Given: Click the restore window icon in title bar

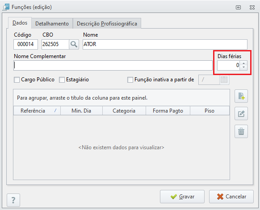Looking at the screenshot, I should [238, 7].
